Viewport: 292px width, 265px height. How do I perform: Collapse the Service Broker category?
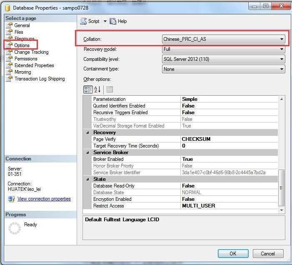point(87,152)
